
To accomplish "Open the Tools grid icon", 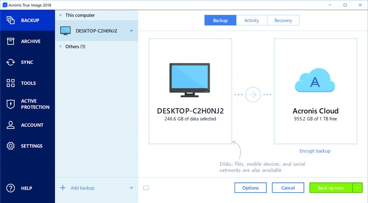I will pyautogui.click(x=11, y=83).
